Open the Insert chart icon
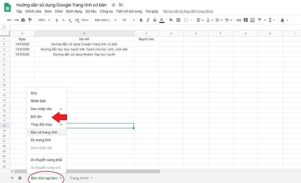The width and height of the screenshot is (301, 183). 252,20
